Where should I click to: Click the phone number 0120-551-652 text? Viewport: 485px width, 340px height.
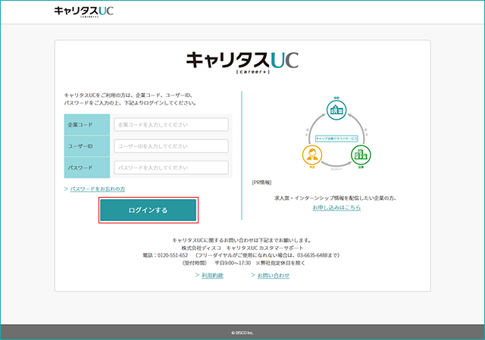tap(173, 255)
